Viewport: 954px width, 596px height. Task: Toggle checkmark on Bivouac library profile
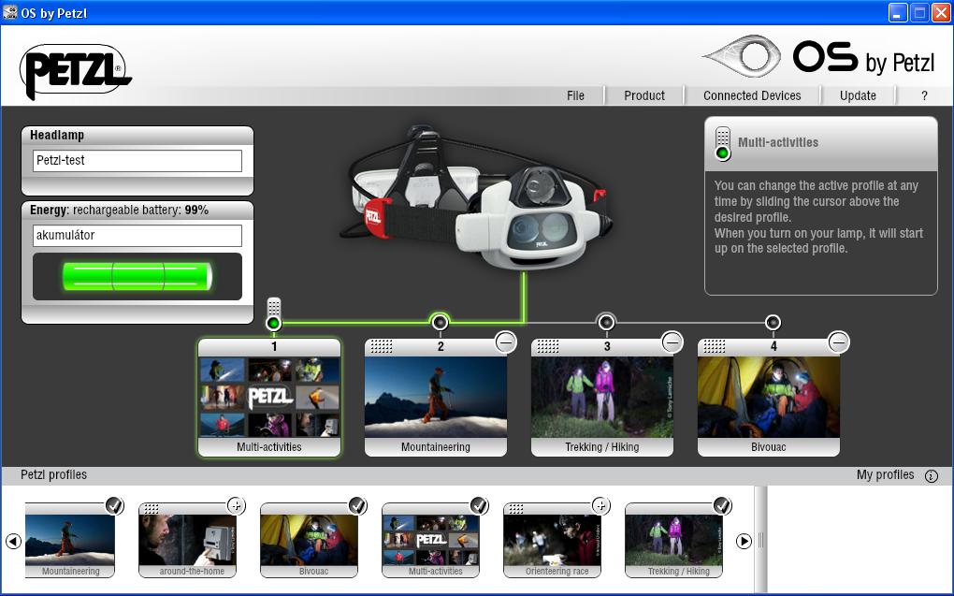click(357, 506)
